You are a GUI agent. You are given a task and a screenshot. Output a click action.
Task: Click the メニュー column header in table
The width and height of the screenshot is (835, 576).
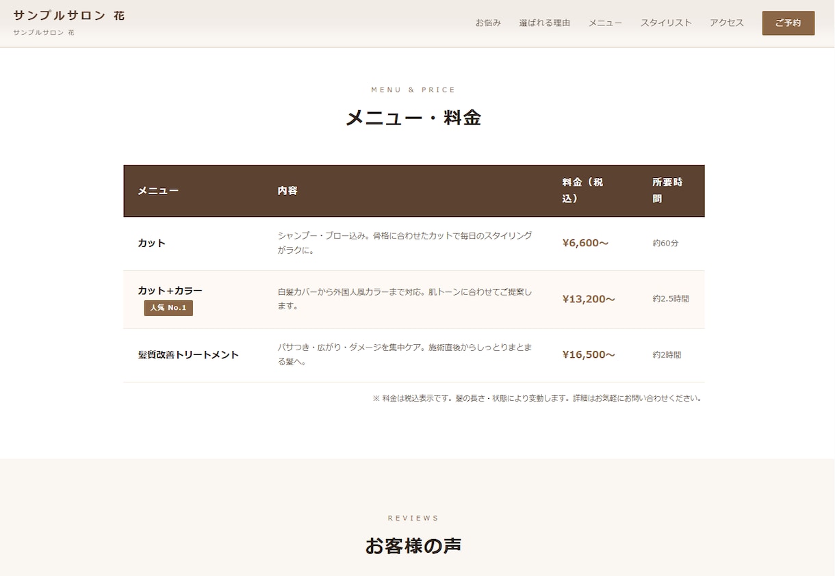(158, 191)
